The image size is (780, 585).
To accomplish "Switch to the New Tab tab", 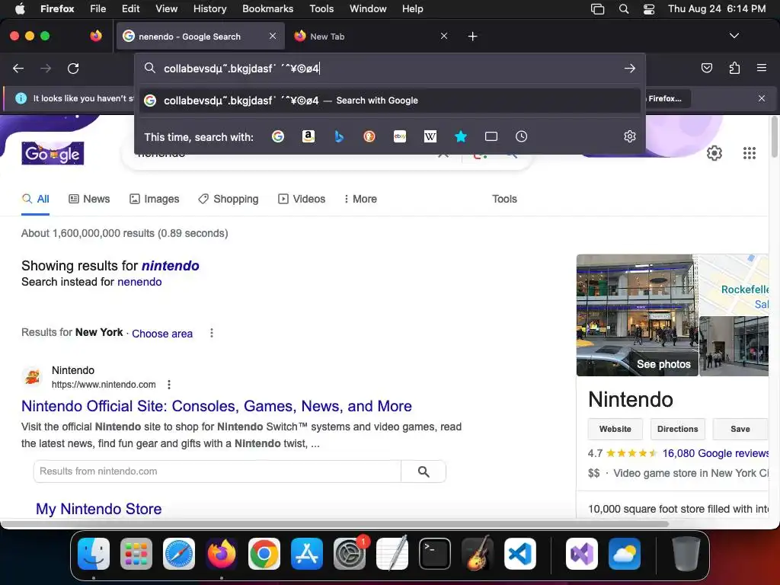I will [x=371, y=37].
